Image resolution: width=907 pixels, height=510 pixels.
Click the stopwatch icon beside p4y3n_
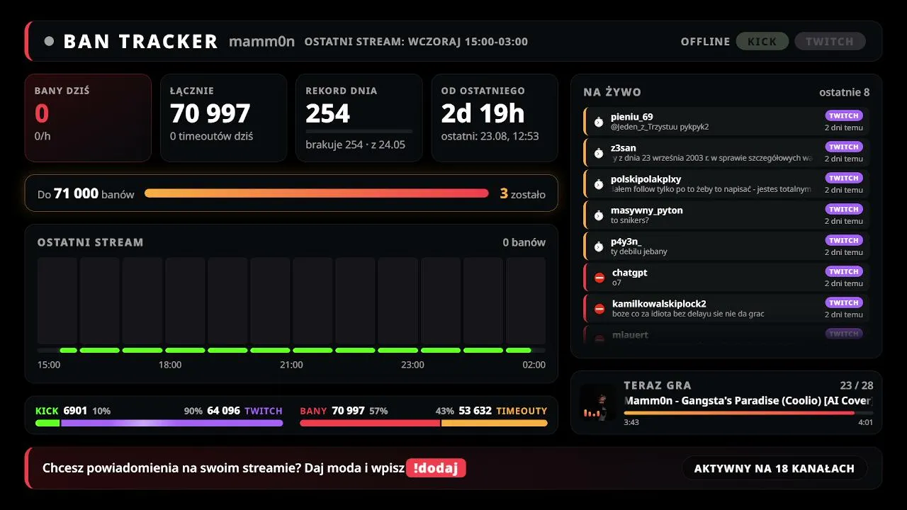coord(599,246)
